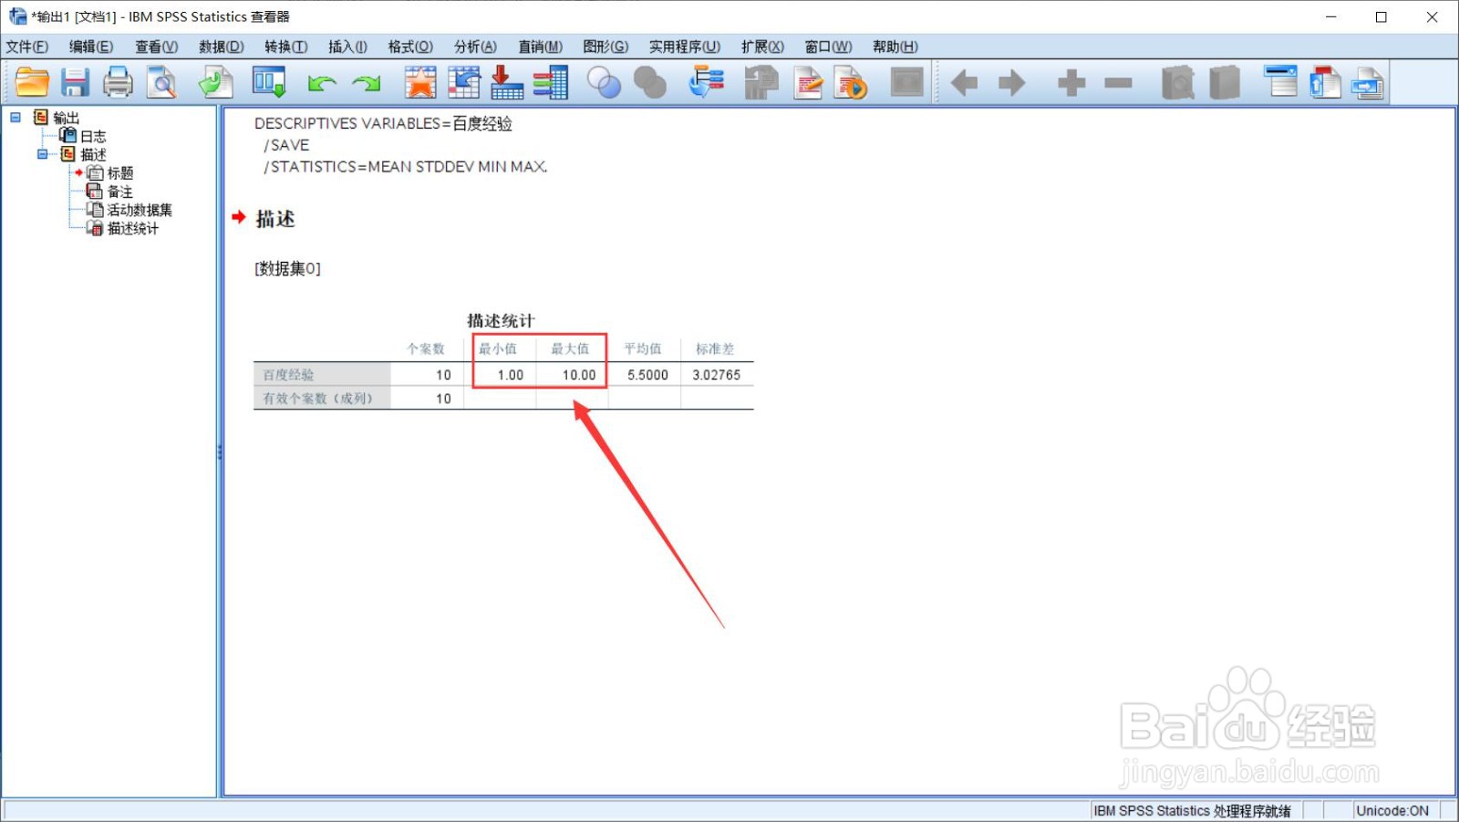Click the insert title page icon
The image size is (1459, 822).
pyautogui.click(x=1325, y=83)
